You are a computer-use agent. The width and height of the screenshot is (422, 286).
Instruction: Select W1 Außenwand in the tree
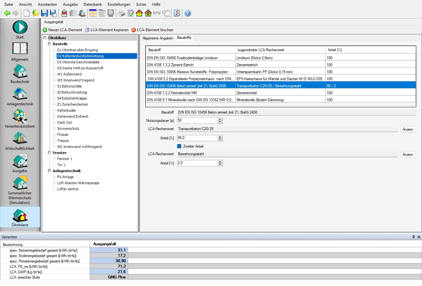pyautogui.click(x=69, y=74)
